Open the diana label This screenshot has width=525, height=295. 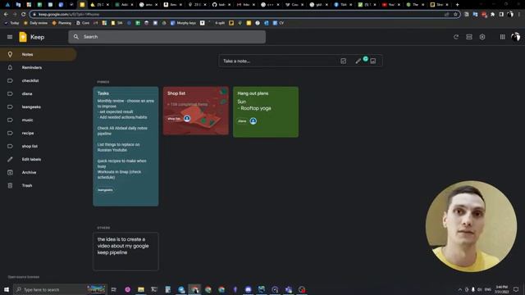point(39,93)
